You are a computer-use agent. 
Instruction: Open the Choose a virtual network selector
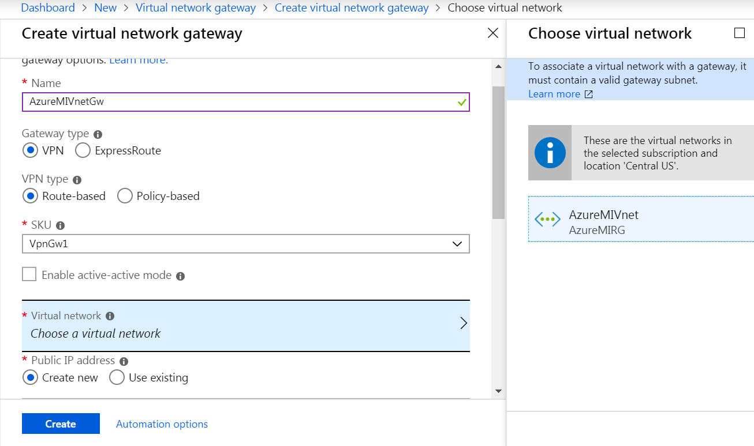246,326
